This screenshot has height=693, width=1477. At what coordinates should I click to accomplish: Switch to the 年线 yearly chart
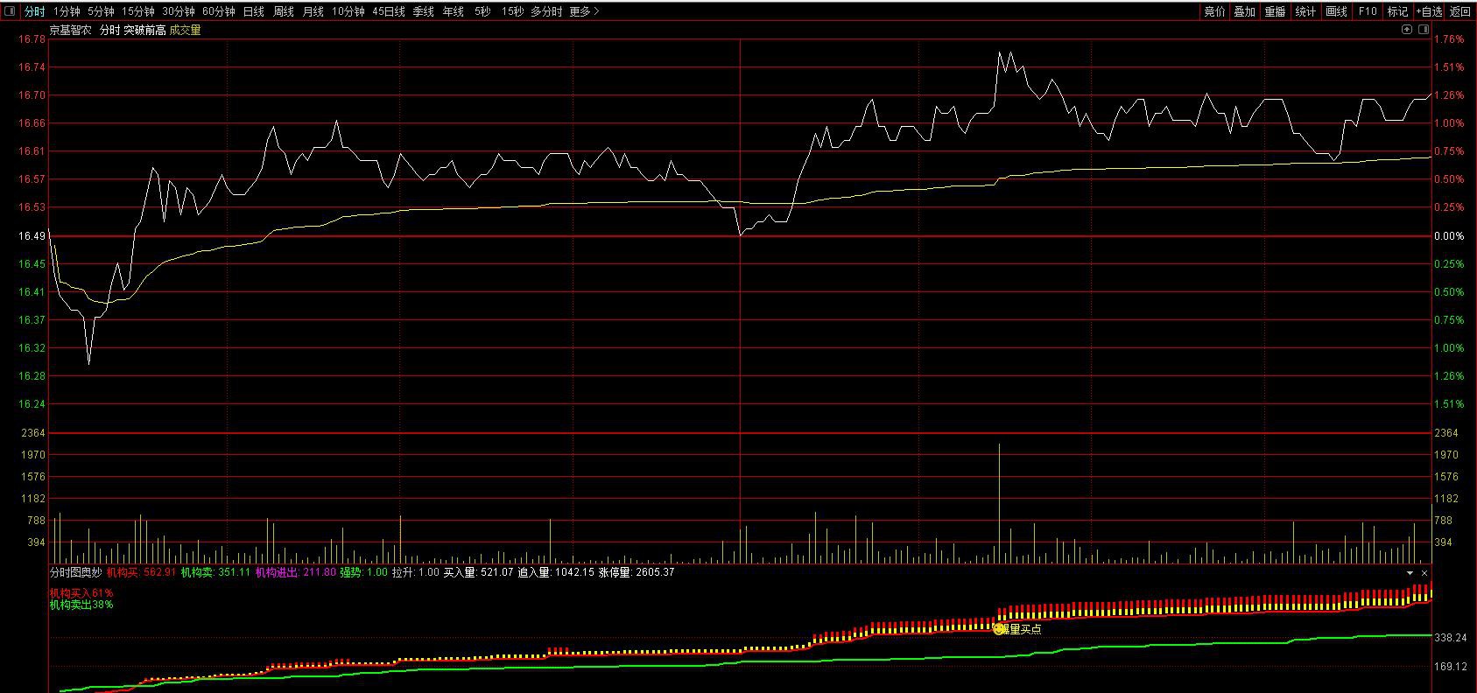(x=453, y=11)
